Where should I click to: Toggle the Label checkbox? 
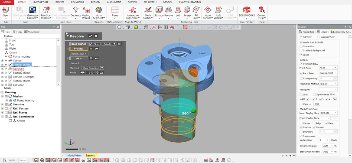(x=301, y=55)
